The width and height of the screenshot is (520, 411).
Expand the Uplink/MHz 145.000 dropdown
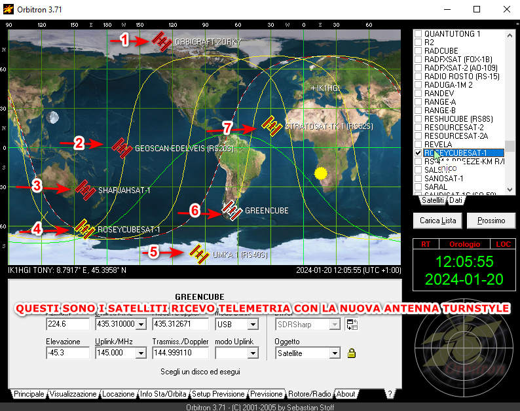(141, 353)
